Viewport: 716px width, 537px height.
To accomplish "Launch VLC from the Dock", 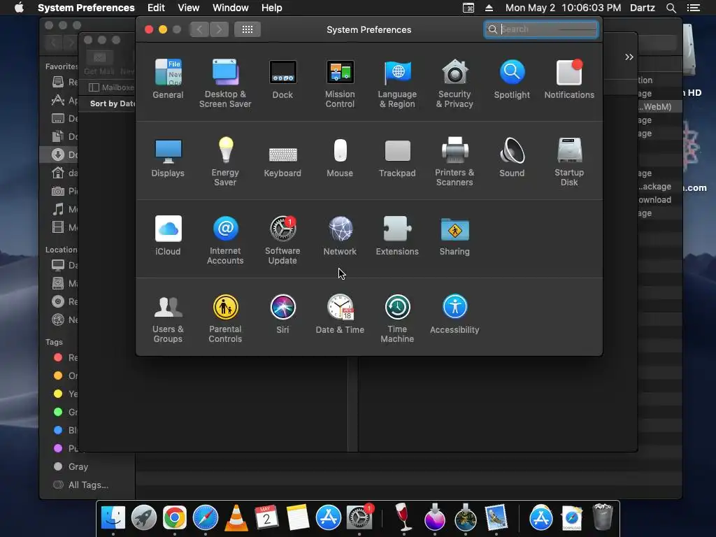I will point(236,518).
